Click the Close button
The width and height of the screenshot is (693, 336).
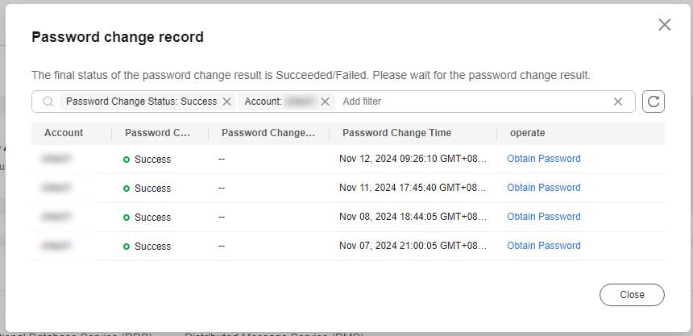pyautogui.click(x=632, y=295)
